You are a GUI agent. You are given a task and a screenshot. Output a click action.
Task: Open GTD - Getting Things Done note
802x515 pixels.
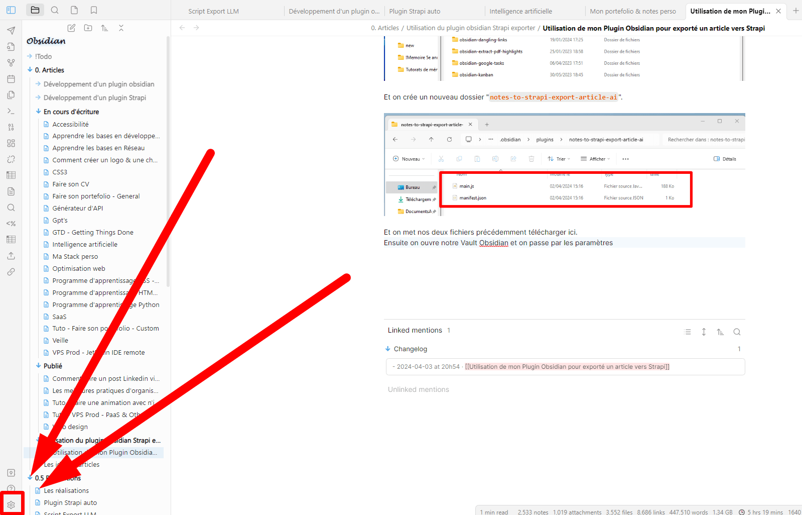(x=93, y=232)
